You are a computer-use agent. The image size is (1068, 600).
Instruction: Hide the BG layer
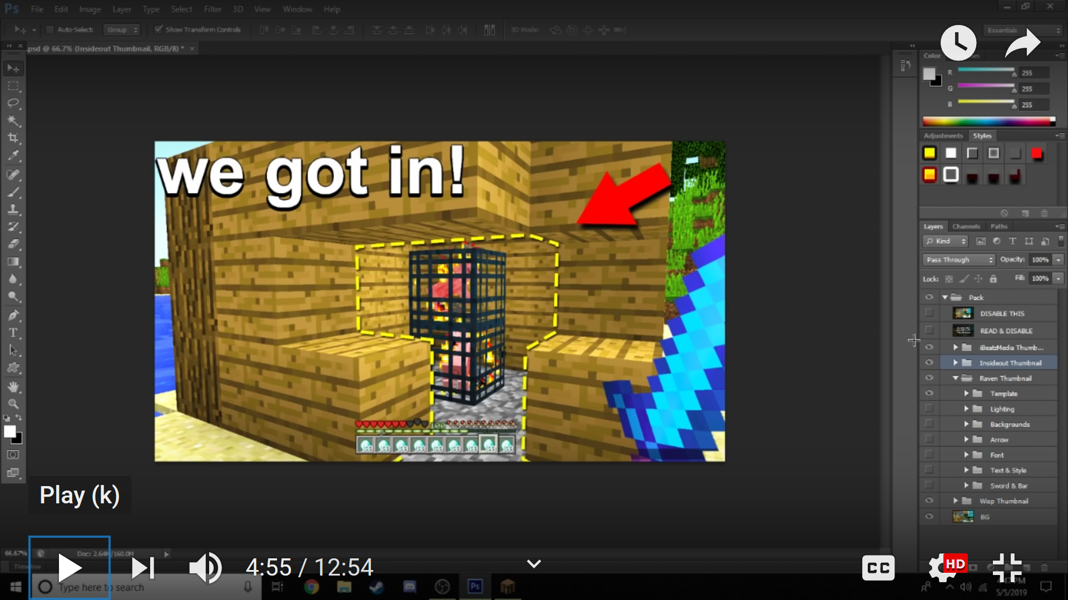pos(929,517)
